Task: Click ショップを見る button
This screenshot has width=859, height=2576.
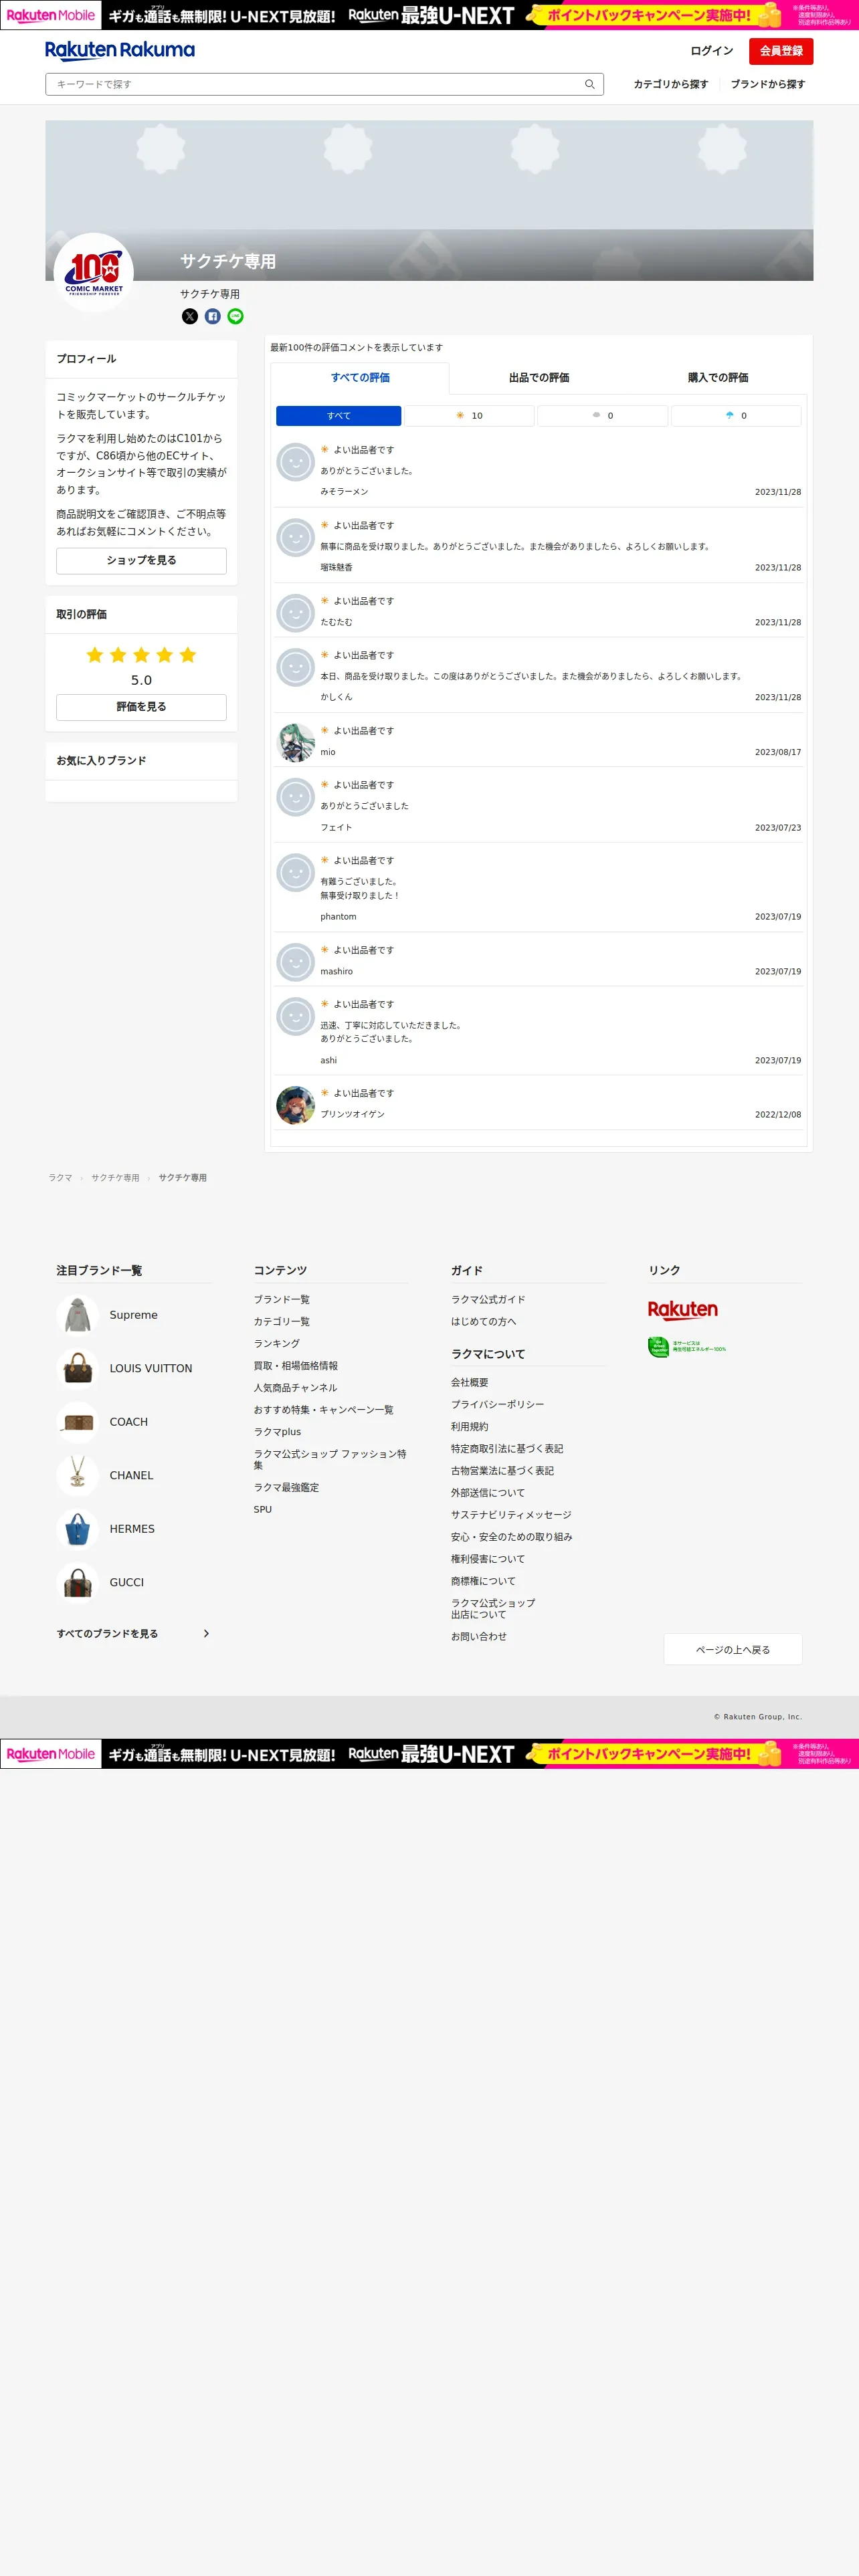Action: (141, 561)
